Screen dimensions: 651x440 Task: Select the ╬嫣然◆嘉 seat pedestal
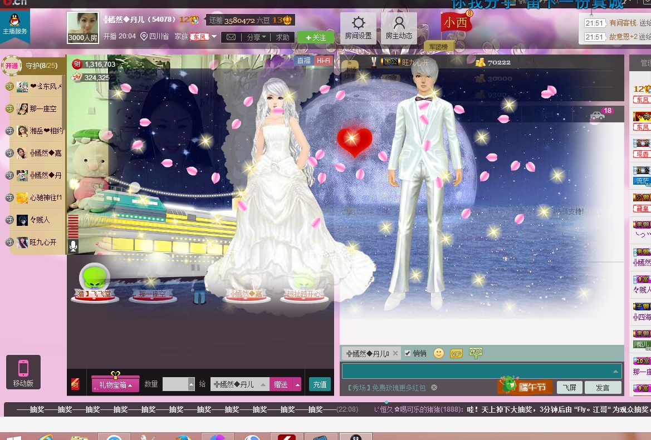pyautogui.click(x=247, y=294)
